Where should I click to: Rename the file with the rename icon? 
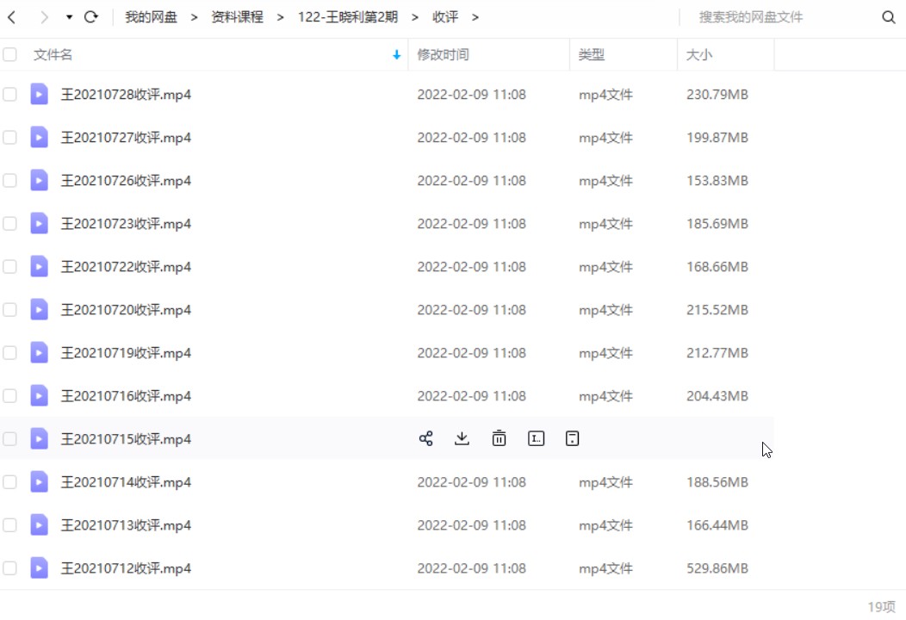pyautogui.click(x=536, y=438)
